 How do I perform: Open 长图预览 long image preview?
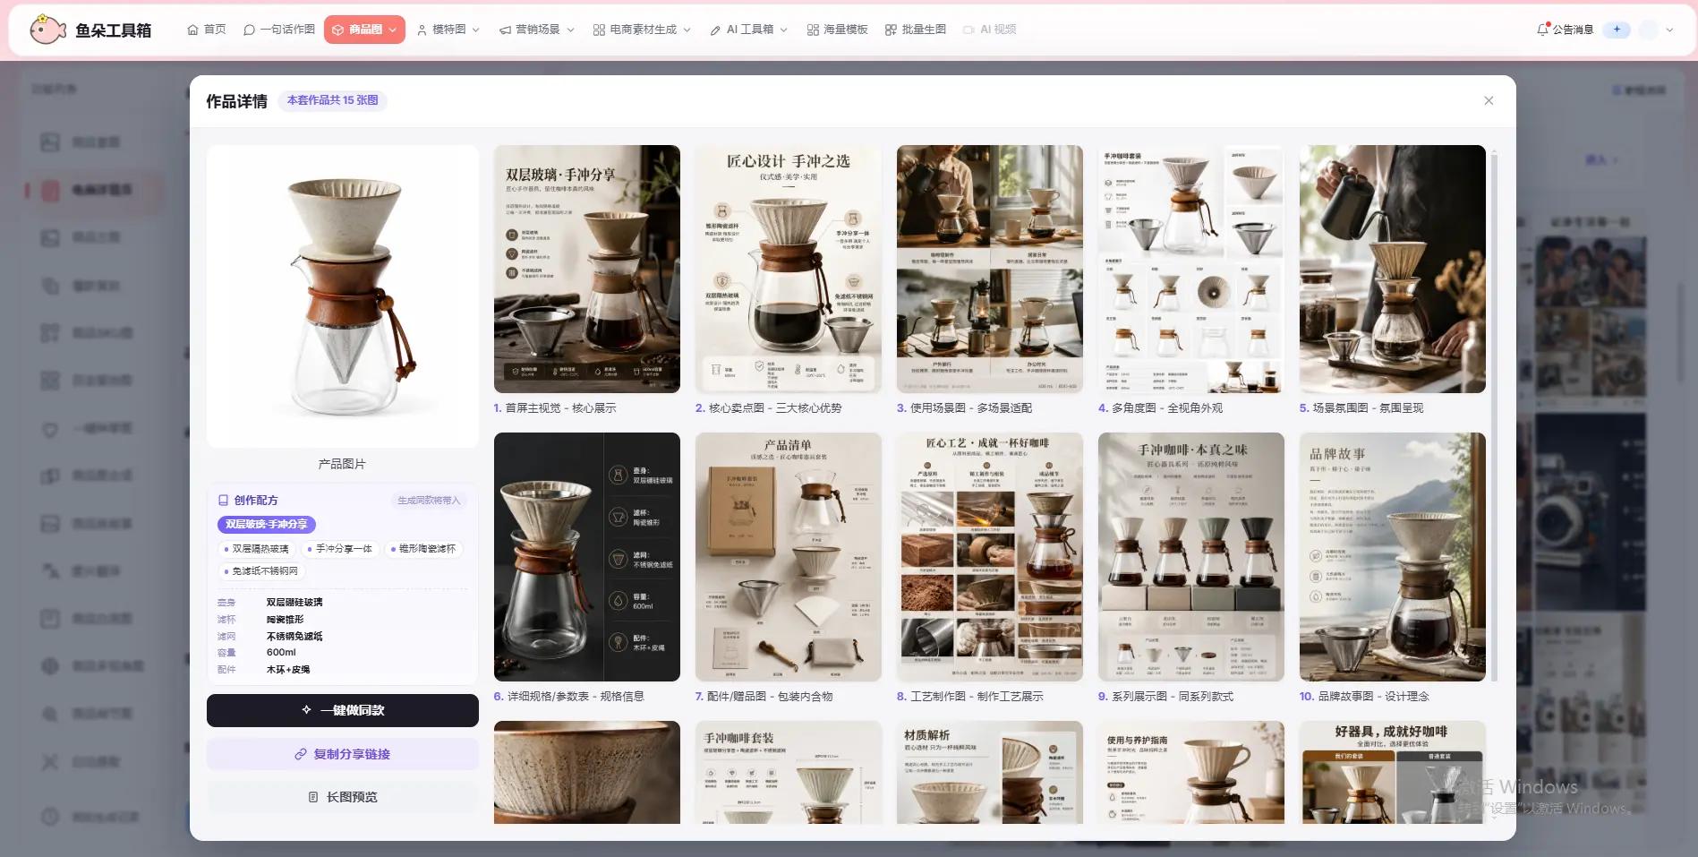click(342, 797)
